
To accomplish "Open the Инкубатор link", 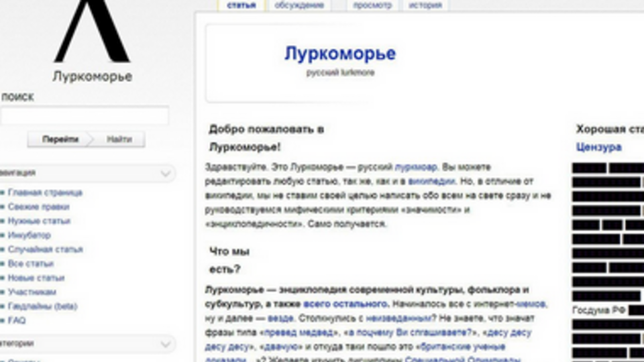I will click(x=29, y=235).
